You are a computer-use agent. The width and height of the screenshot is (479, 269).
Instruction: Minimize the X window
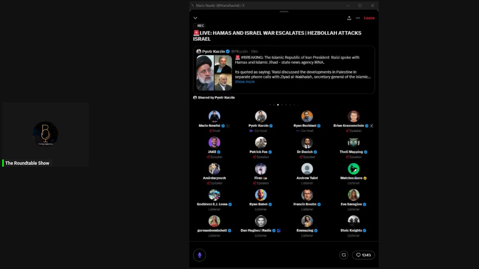coord(348,6)
